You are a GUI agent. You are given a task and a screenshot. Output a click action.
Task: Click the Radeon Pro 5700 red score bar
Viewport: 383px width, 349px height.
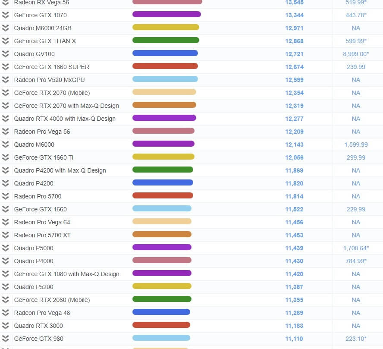[163, 195]
